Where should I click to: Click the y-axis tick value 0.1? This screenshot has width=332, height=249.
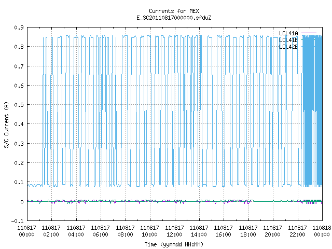tap(19, 182)
